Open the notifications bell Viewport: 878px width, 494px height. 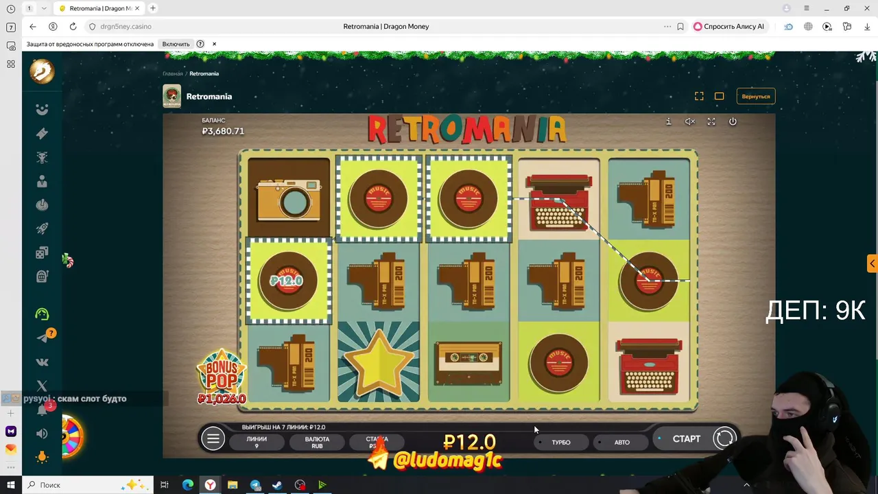[x=42, y=410]
